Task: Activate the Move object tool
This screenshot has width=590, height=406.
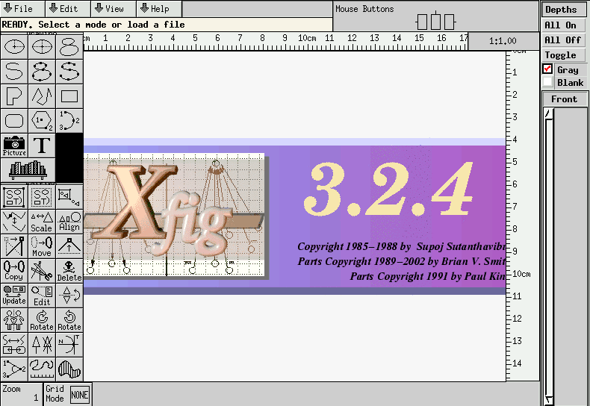Action: [x=42, y=246]
